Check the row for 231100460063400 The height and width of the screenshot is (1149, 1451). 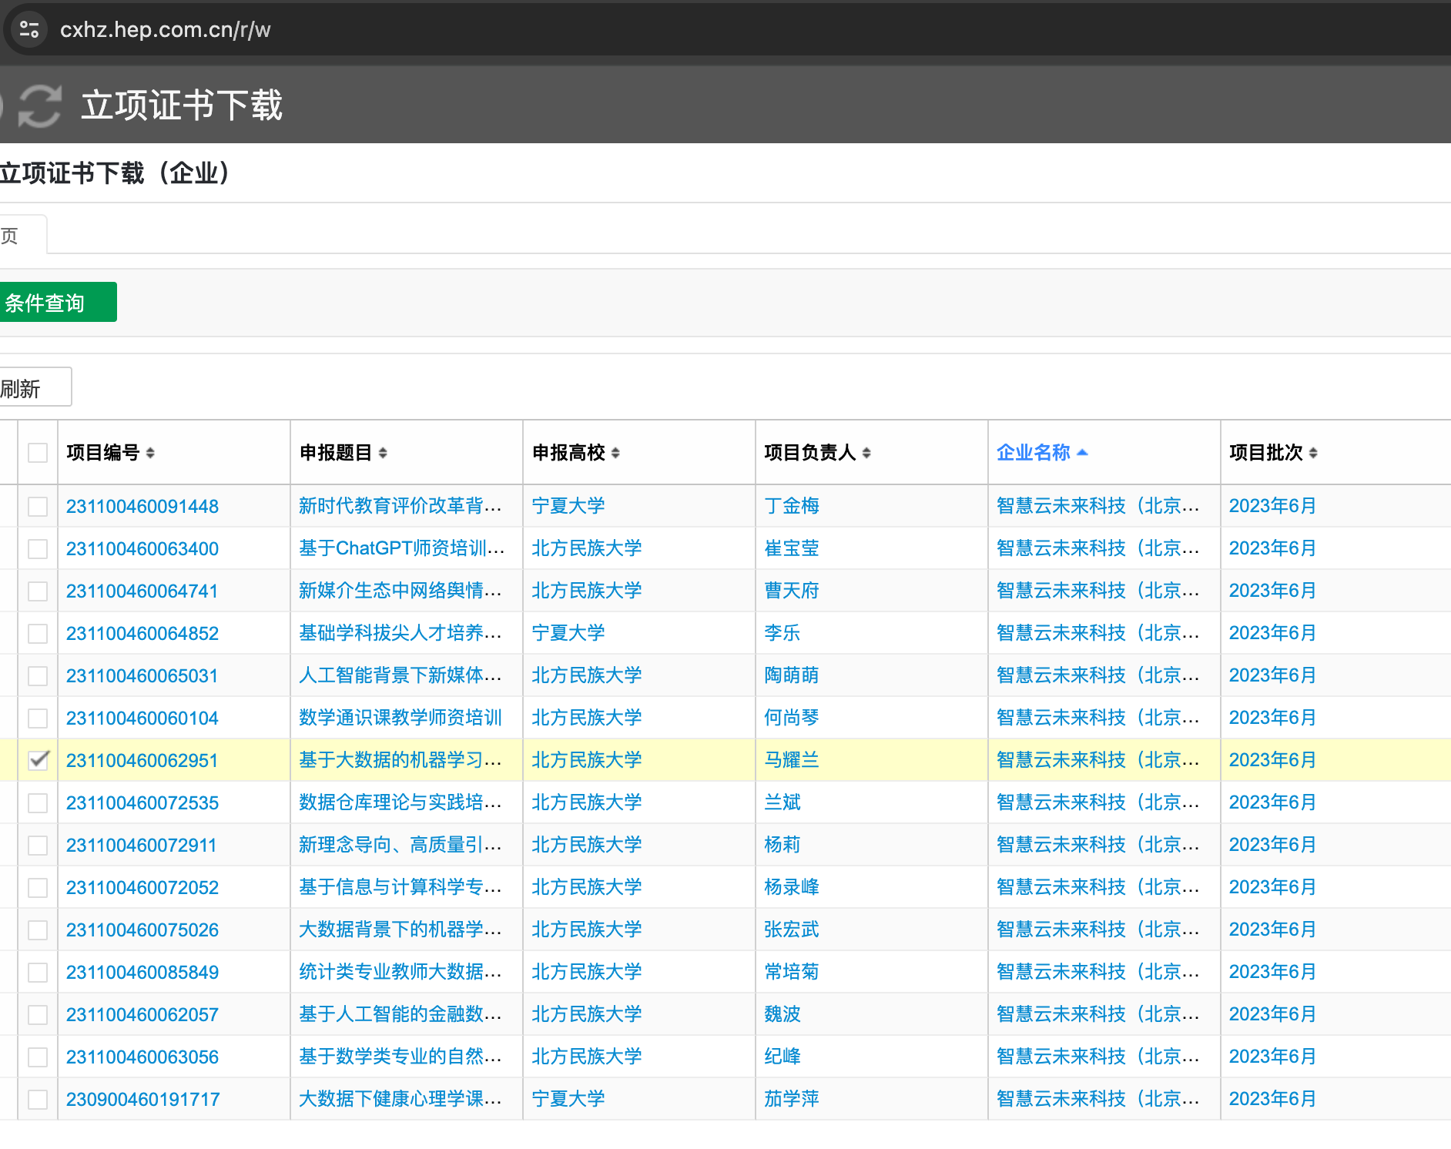coord(38,548)
